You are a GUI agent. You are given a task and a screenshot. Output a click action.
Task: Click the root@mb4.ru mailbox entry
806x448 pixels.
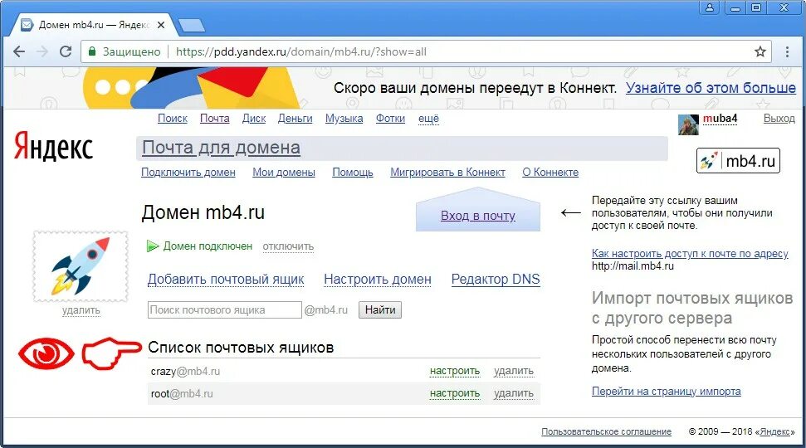(182, 394)
